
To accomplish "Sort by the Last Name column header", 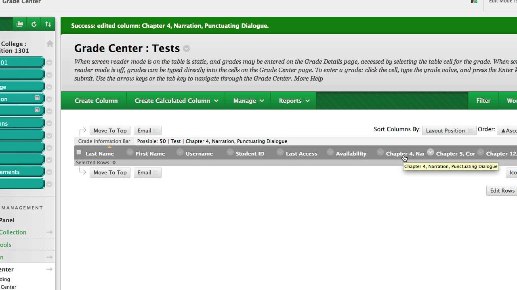I will [x=100, y=153].
